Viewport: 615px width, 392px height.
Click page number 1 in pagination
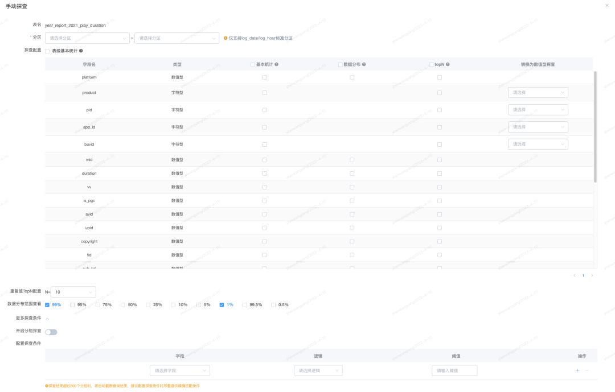(x=583, y=275)
